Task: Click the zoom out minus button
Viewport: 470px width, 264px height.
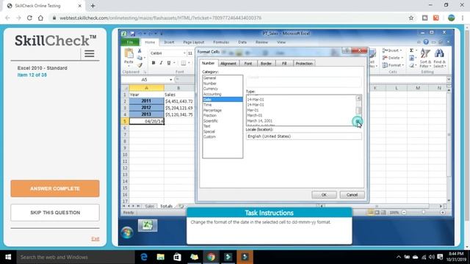Action: click(x=404, y=213)
